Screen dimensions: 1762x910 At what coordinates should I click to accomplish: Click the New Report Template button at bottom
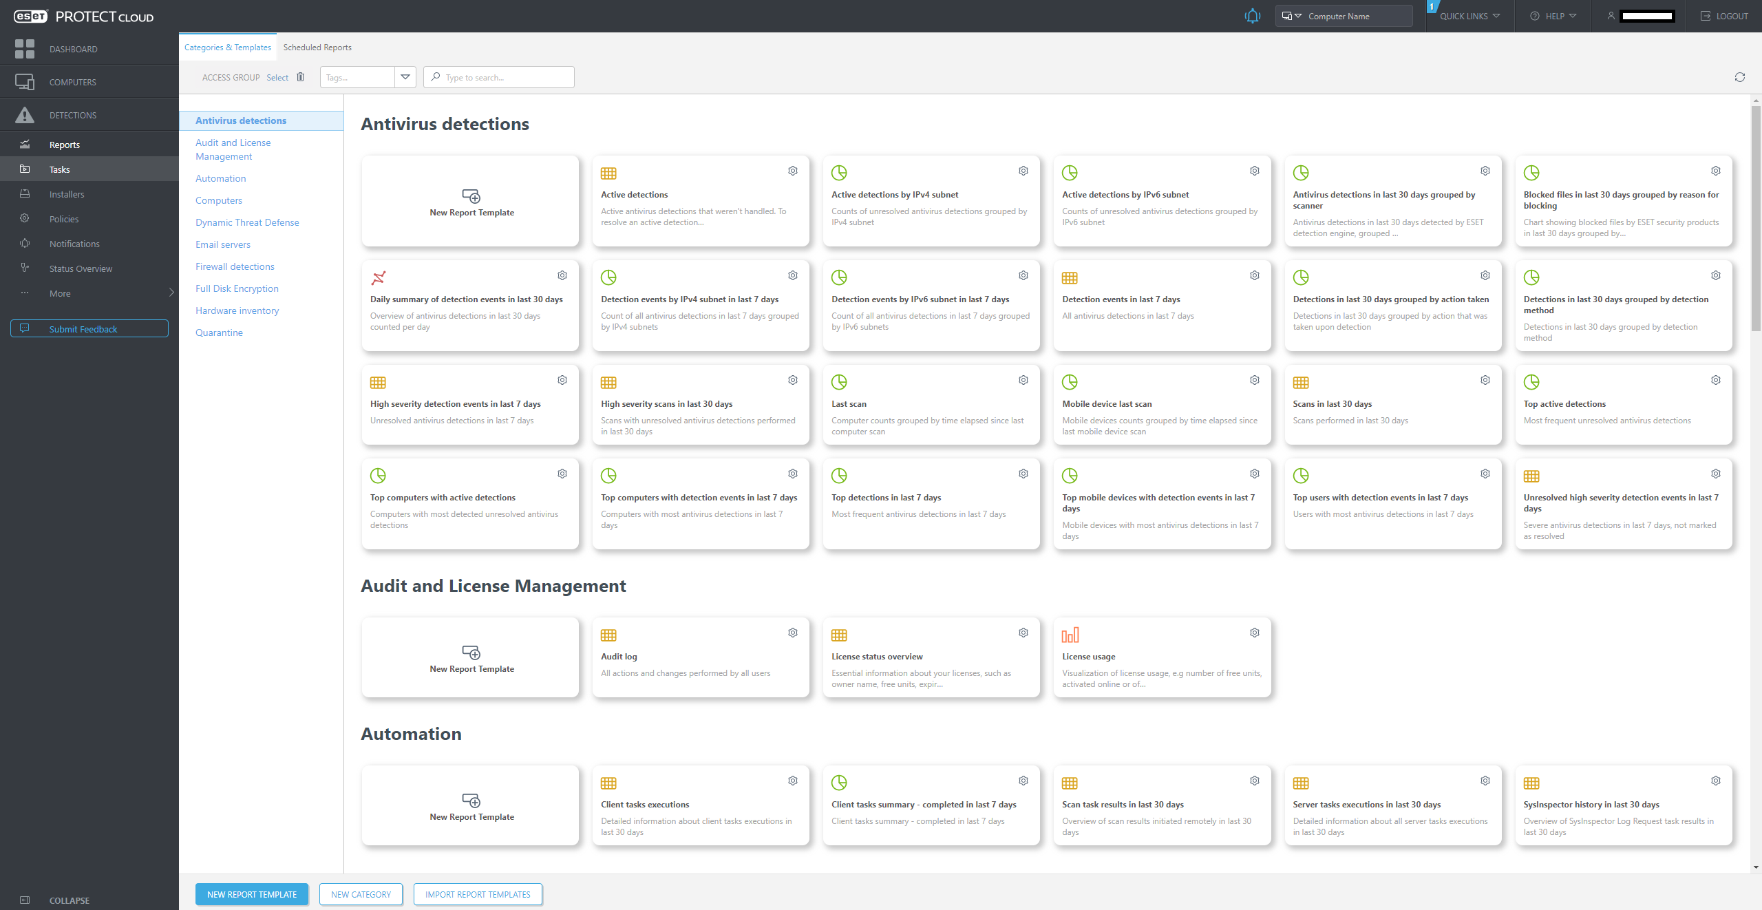click(252, 894)
